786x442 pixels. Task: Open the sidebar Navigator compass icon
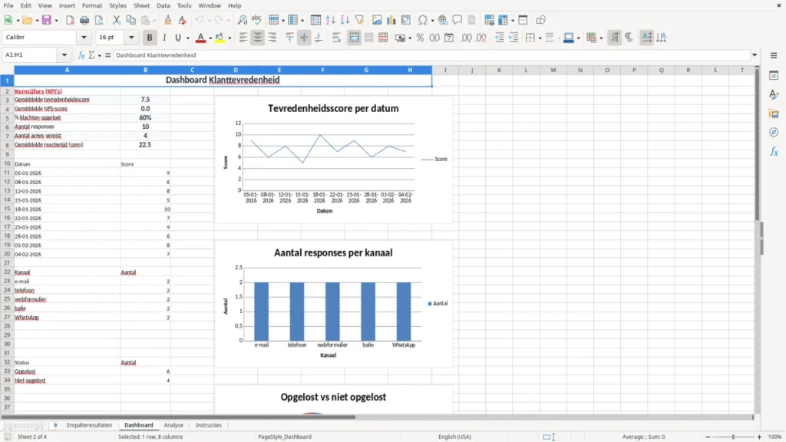(774, 132)
